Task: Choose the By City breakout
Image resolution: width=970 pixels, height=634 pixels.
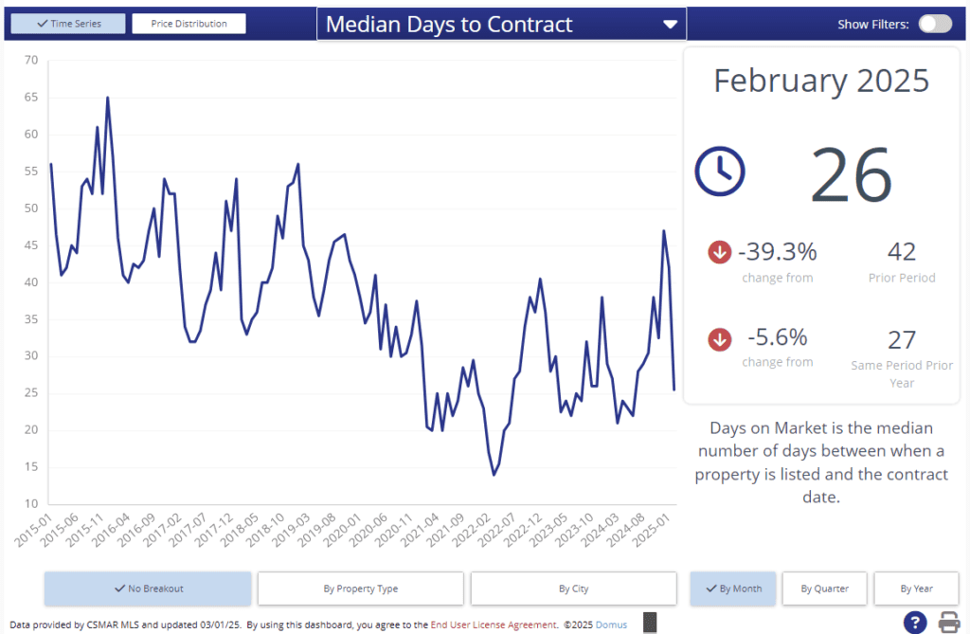Action: [573, 589]
